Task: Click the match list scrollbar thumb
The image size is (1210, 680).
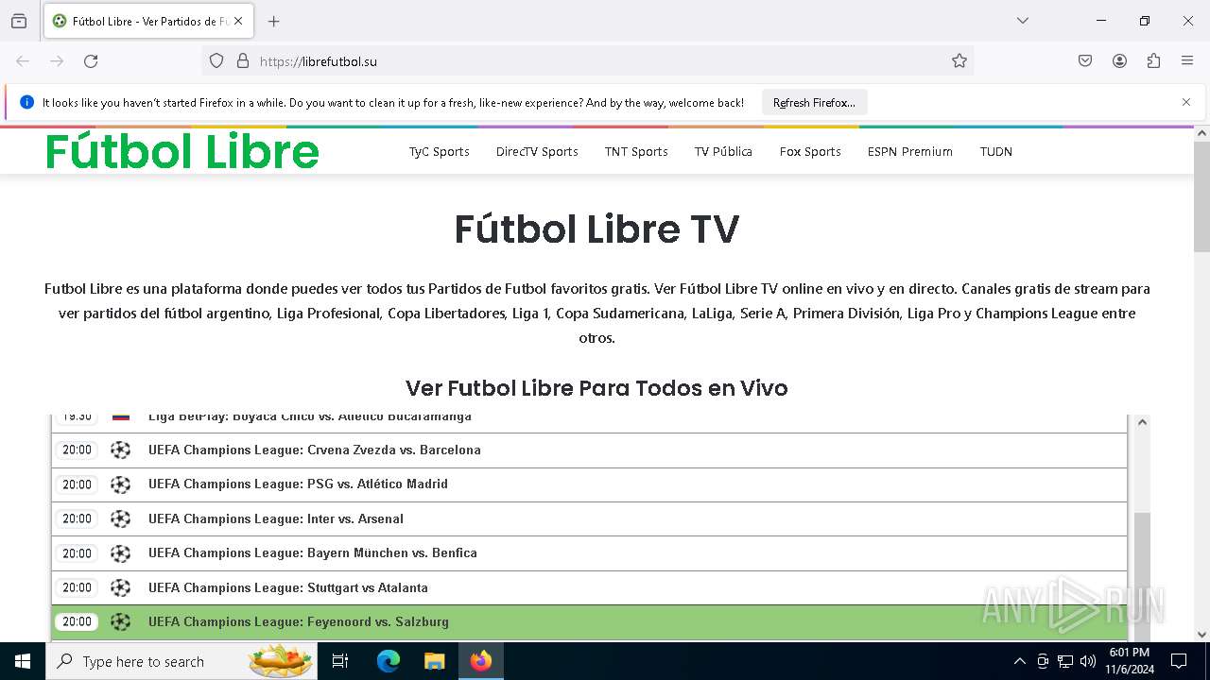Action: click(x=1142, y=576)
